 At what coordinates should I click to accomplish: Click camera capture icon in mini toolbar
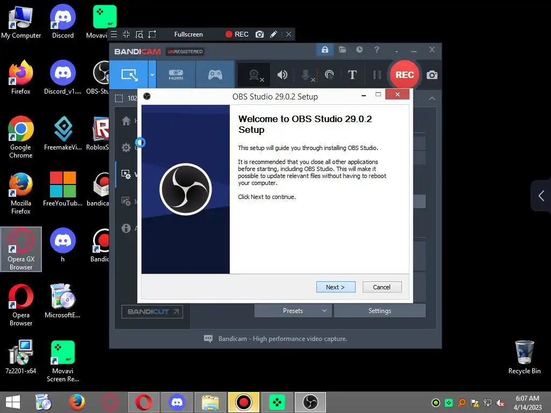pos(259,34)
